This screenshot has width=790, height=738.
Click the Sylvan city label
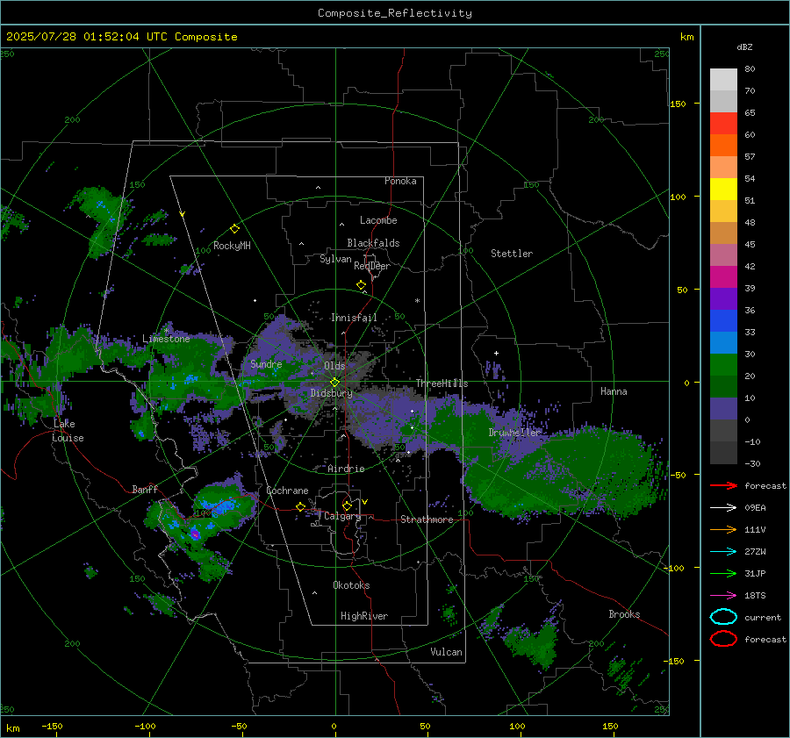click(335, 259)
